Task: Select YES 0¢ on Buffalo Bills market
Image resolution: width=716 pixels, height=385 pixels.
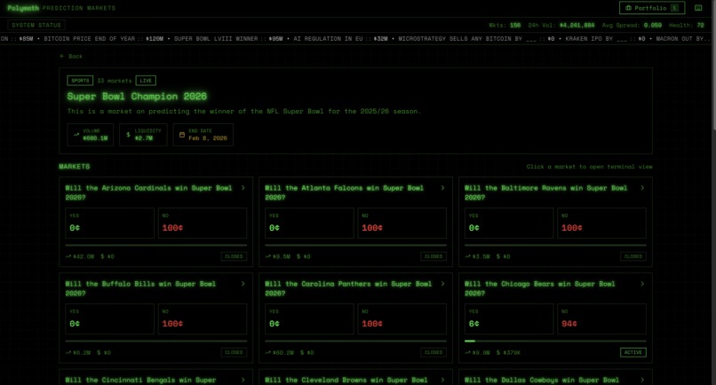Action: point(109,318)
